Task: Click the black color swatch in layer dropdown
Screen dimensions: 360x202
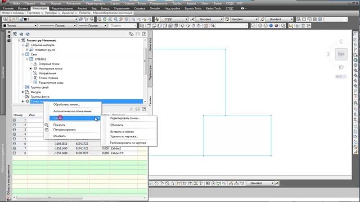Action: tap(25, 19)
